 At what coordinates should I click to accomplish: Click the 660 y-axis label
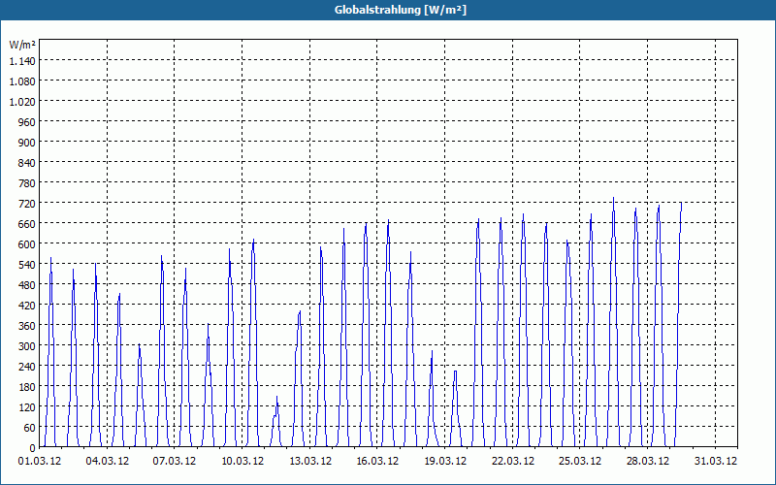pyautogui.click(x=27, y=224)
